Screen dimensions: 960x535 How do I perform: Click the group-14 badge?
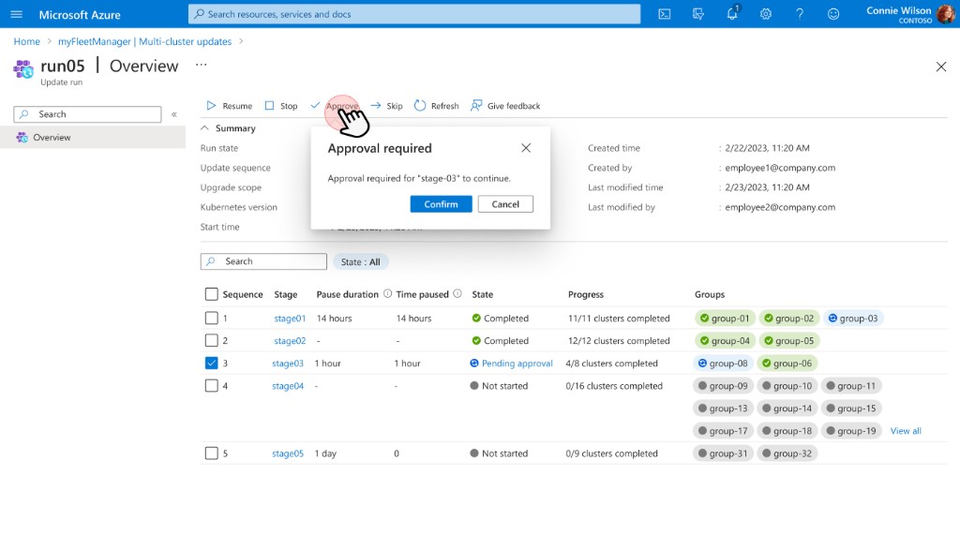click(x=787, y=409)
